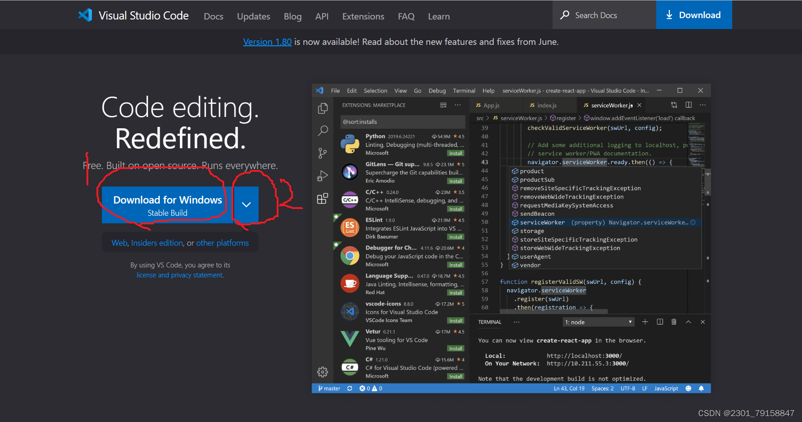Screen dimensions: 802x422
Task: Click the ESLint extension icon
Action: click(x=350, y=228)
